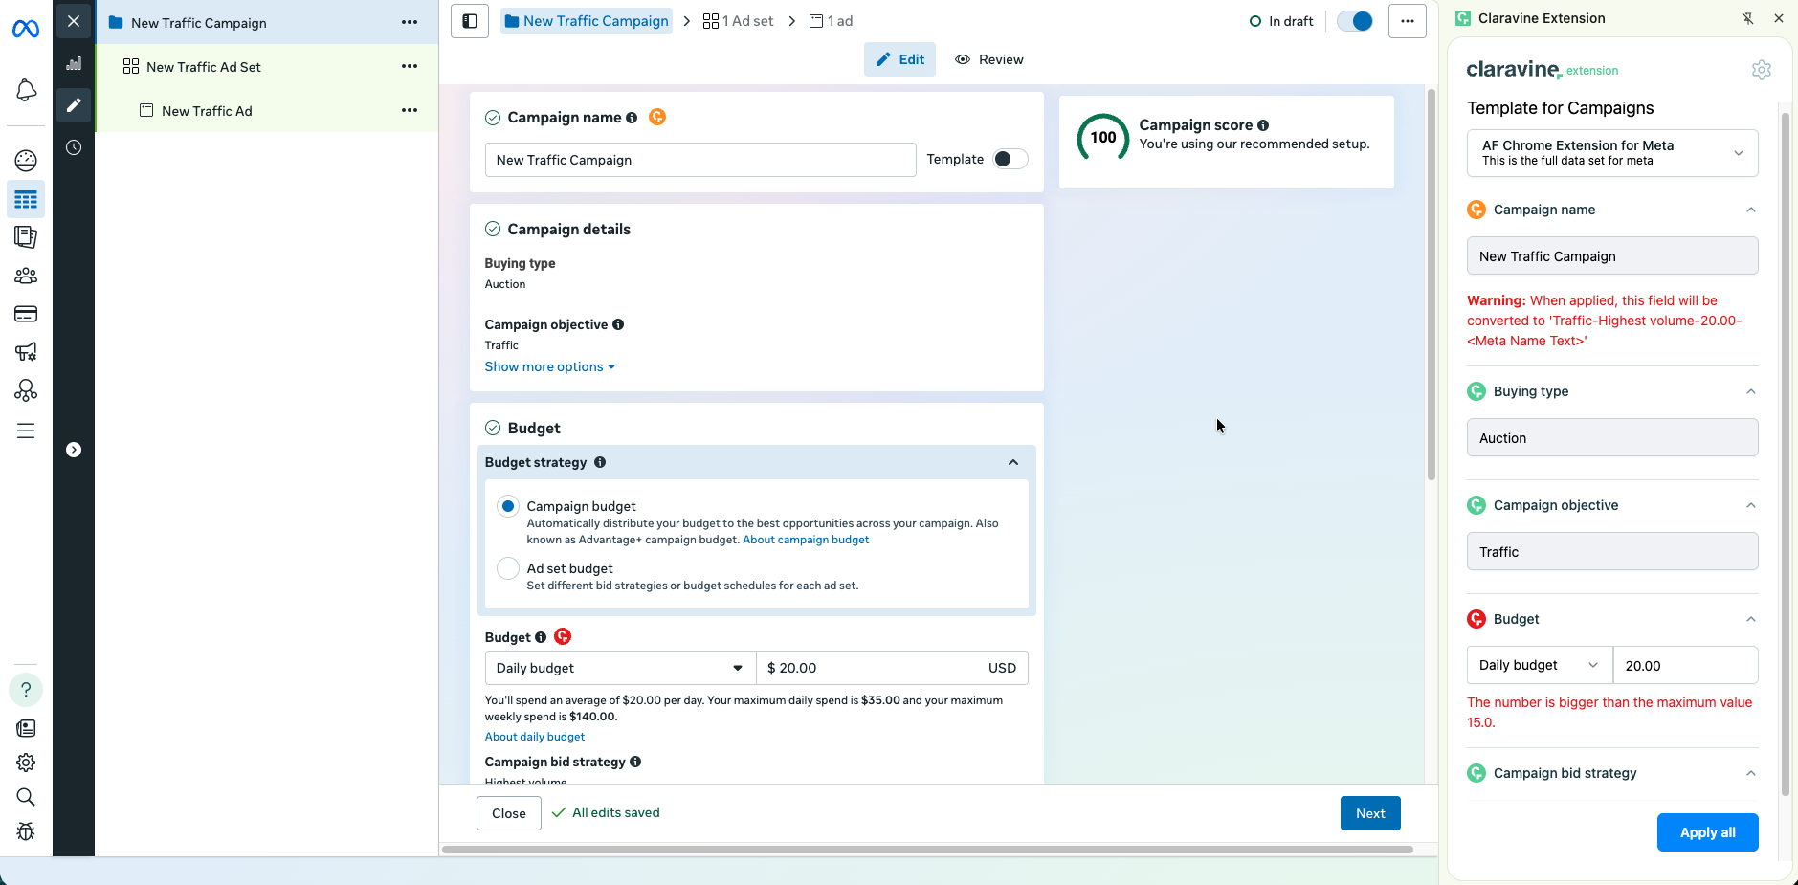Select the 1 ad breadcrumb
The height and width of the screenshot is (885, 1798).
click(x=831, y=21)
